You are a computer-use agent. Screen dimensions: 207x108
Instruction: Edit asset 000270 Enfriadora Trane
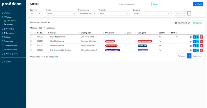pos(194,37)
